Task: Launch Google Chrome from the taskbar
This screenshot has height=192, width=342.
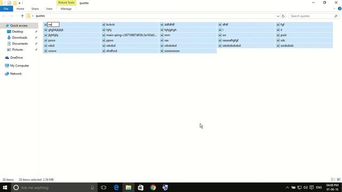Action: point(153,187)
